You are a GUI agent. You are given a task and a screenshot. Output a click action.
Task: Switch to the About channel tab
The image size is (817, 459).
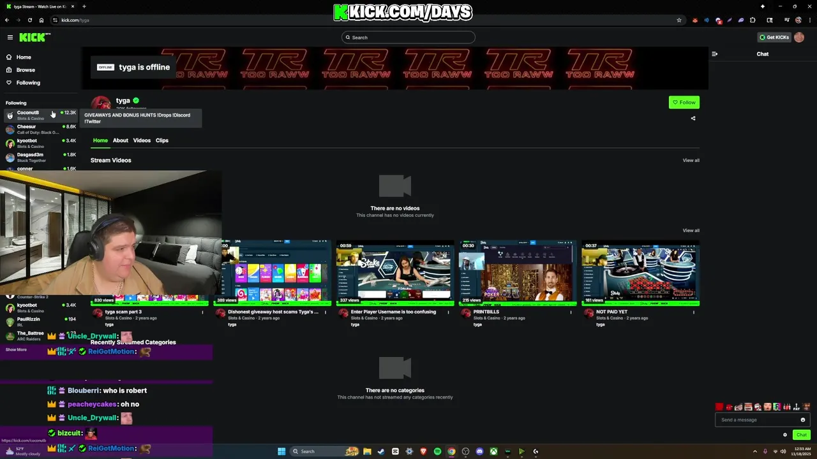(x=121, y=140)
